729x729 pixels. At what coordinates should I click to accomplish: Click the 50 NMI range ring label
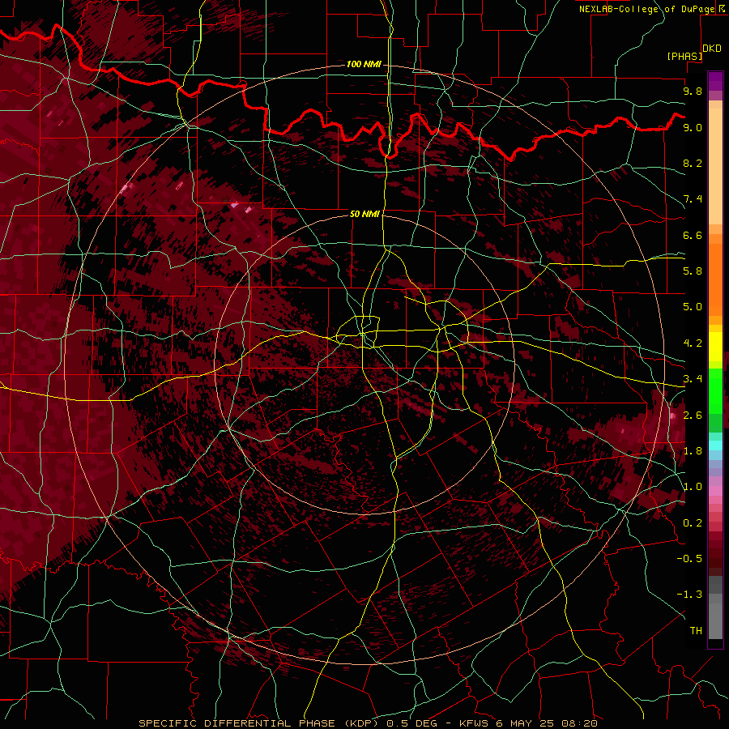pos(364,214)
